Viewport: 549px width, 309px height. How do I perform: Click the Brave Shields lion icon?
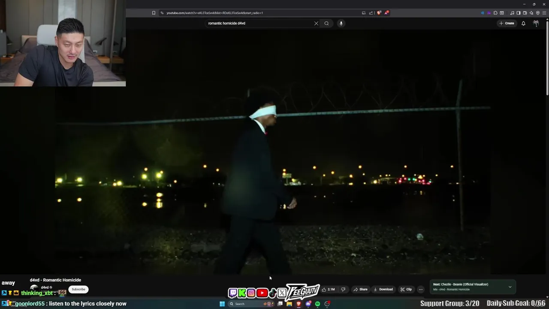coord(379,13)
